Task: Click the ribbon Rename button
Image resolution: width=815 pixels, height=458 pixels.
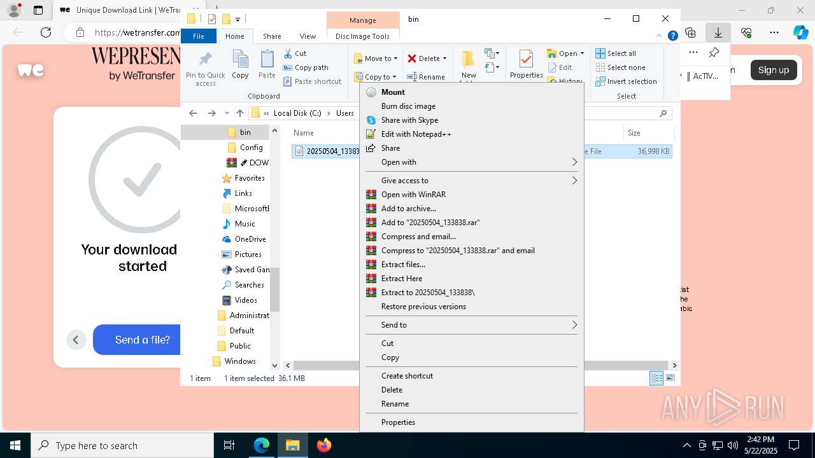Action: coord(426,77)
